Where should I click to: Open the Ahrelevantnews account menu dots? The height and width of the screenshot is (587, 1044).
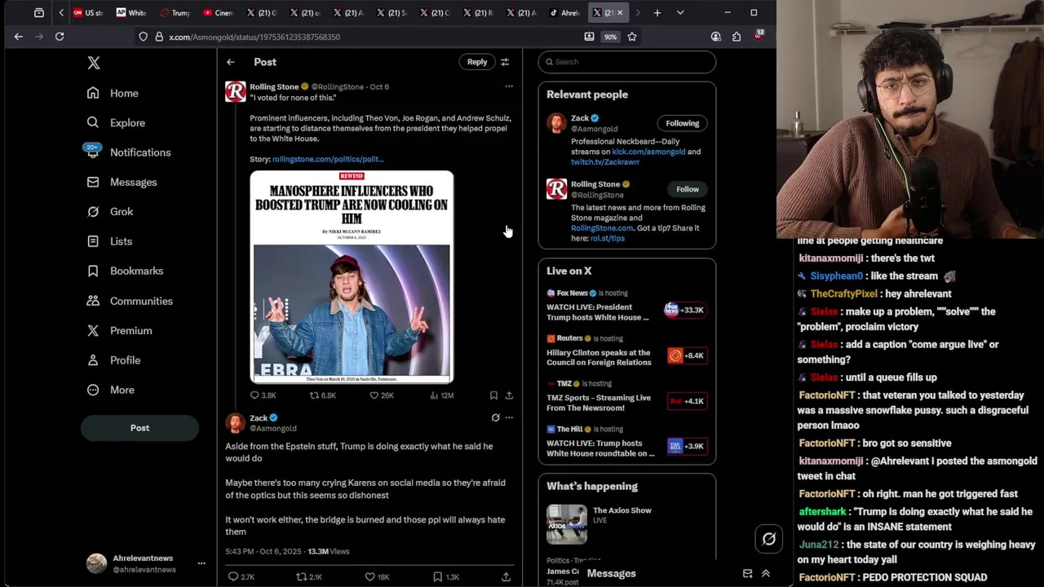click(201, 563)
